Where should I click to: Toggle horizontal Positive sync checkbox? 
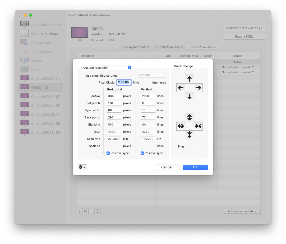(108, 153)
